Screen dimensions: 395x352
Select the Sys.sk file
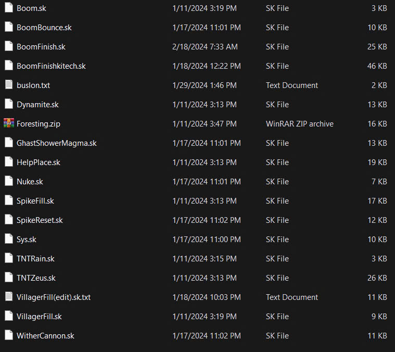pyautogui.click(x=27, y=239)
